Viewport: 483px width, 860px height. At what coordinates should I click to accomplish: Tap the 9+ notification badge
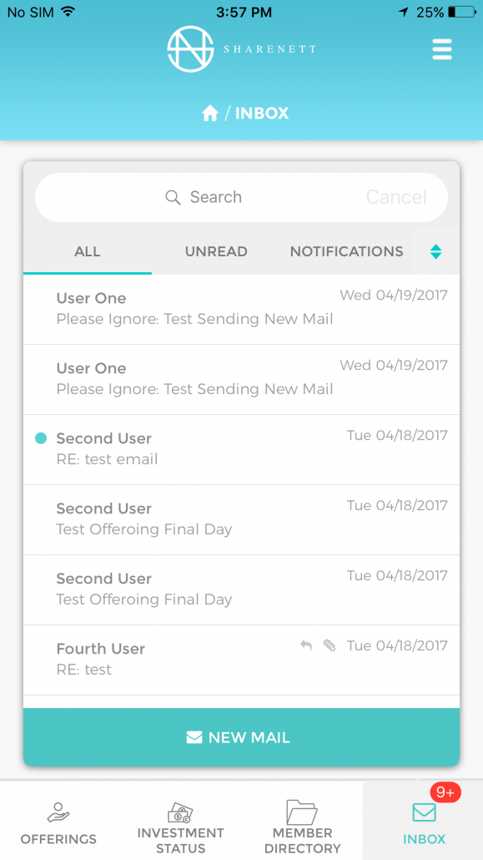coord(445,792)
